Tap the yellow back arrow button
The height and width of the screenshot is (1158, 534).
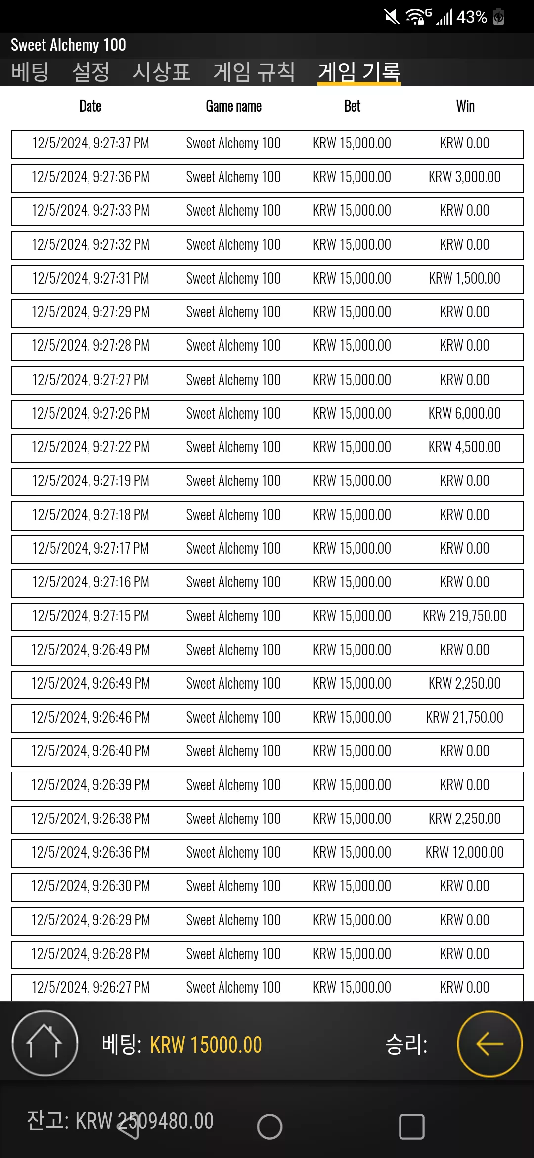[489, 1044]
